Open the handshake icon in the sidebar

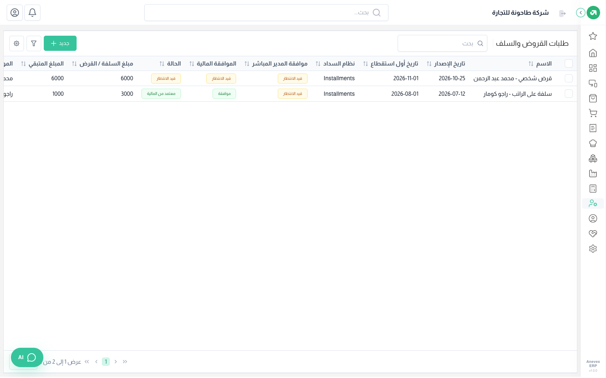(593, 234)
